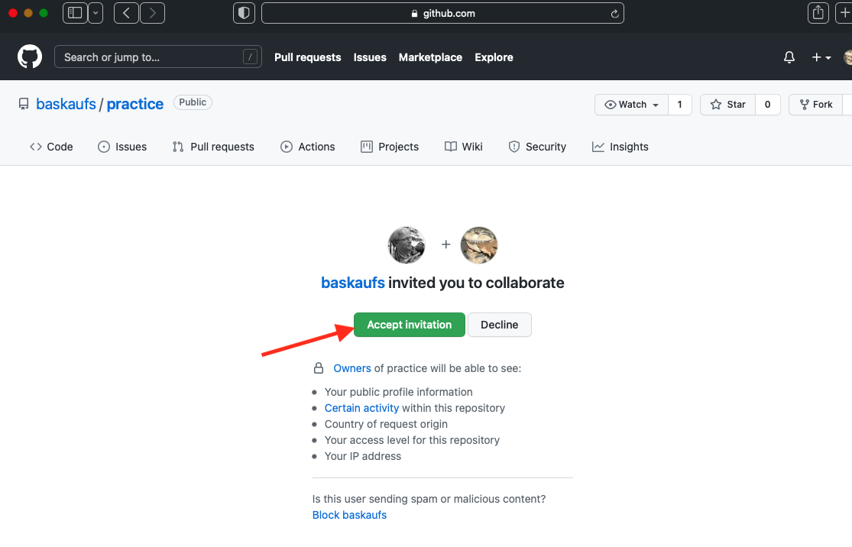Open the baskaufs owner link
The height and width of the screenshot is (547, 852).
pyautogui.click(x=66, y=104)
